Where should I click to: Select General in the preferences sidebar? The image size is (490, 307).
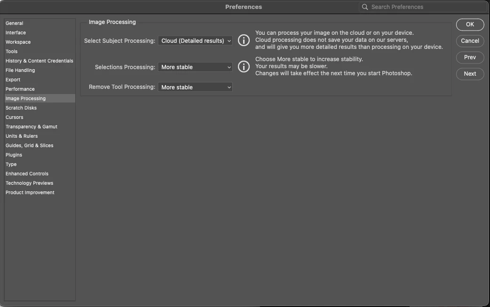coord(40,23)
